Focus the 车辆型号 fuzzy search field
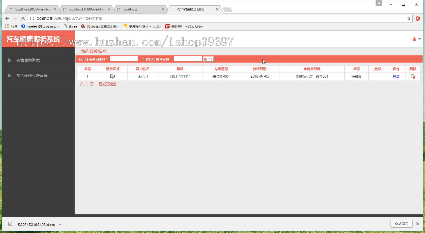The width and height of the screenshot is (425, 233). (188, 59)
